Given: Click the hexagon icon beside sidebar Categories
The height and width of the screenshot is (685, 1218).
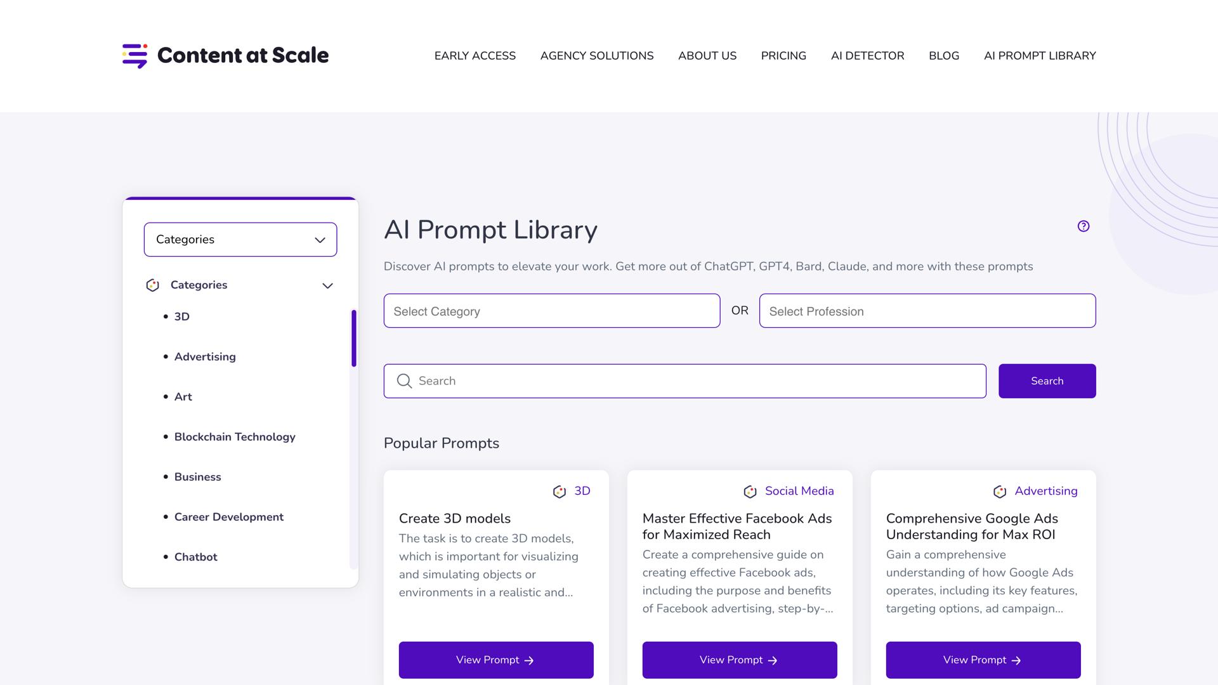Looking at the screenshot, I should pyautogui.click(x=152, y=285).
